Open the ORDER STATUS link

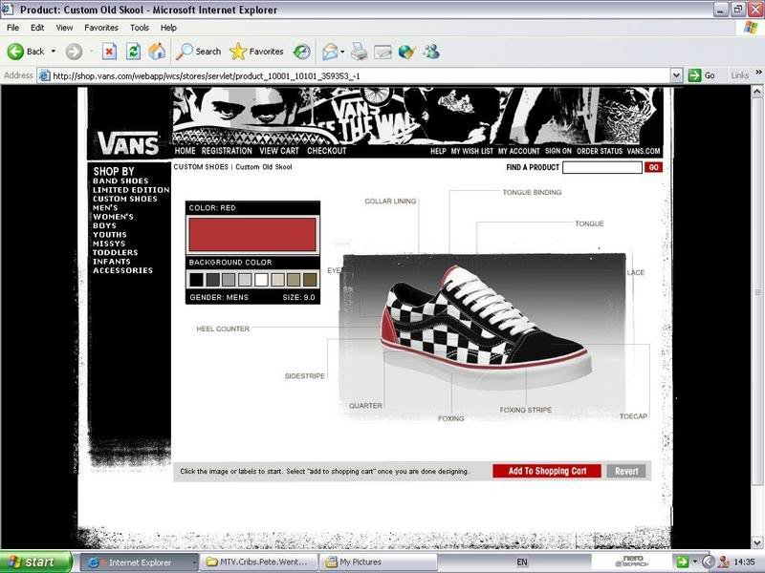click(600, 151)
